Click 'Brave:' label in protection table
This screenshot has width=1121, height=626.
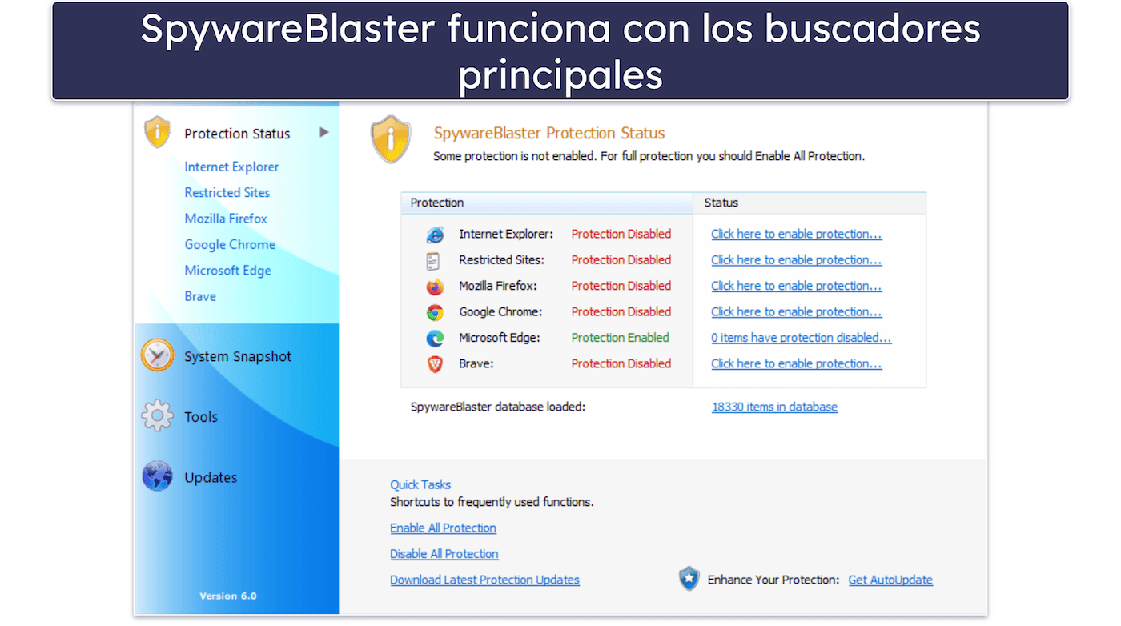pos(476,363)
